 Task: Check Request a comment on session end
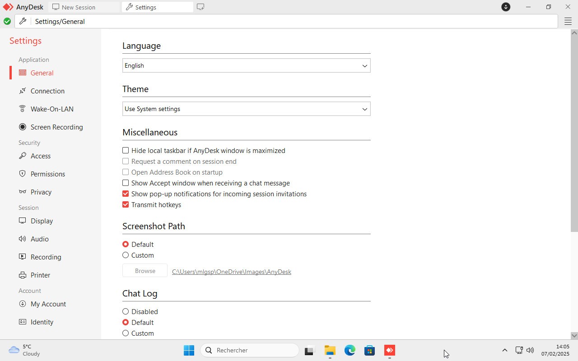pos(126,161)
